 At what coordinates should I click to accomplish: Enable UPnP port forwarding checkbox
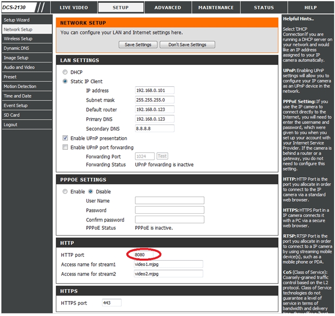tap(65, 147)
